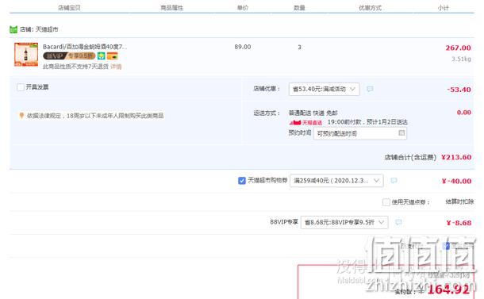Open the Bacardi product title link
This screenshot has height=299, width=484.
(x=85, y=47)
